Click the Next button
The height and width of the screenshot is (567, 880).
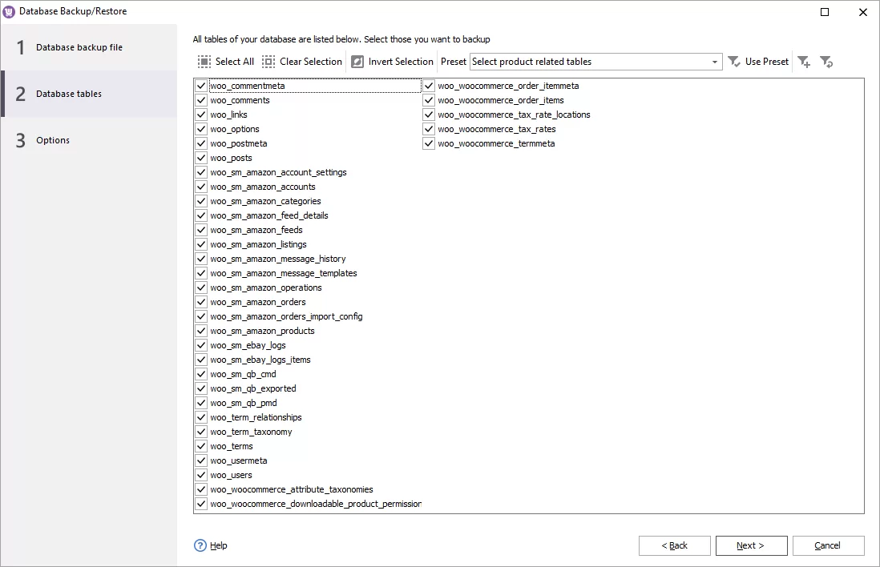click(751, 545)
